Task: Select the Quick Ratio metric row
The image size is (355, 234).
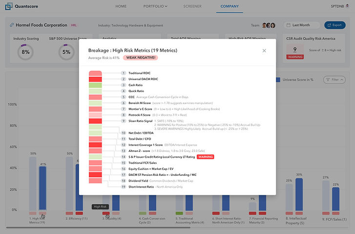Action: [136, 91]
